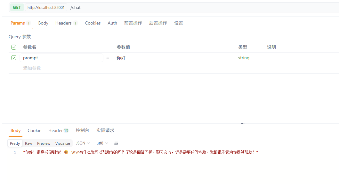Open the JSON format dropdown
The width and height of the screenshot is (339, 184).
(82, 143)
